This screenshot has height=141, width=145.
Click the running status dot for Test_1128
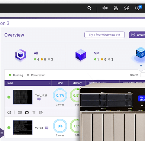[9, 97]
